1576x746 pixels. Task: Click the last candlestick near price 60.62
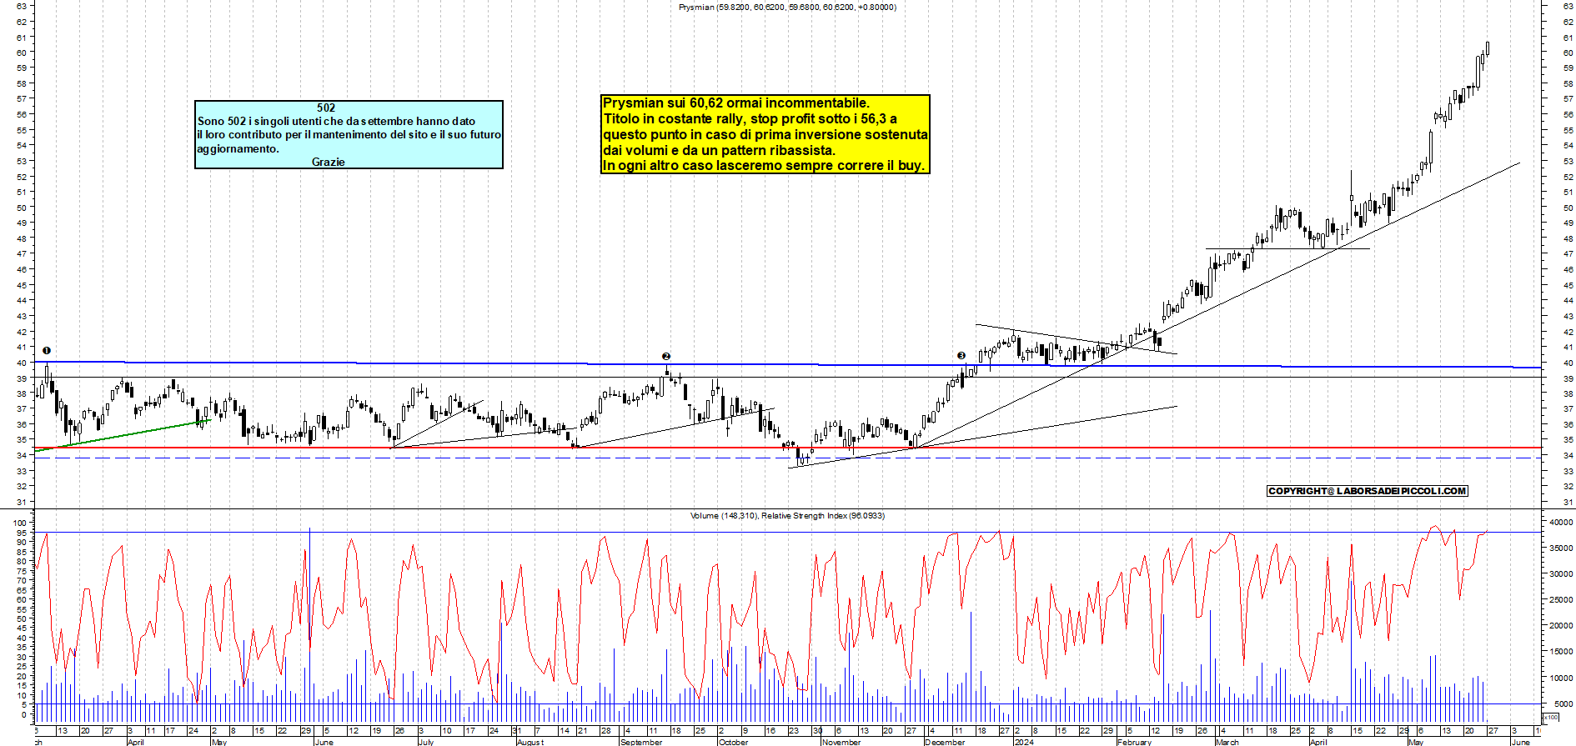pos(1488,48)
